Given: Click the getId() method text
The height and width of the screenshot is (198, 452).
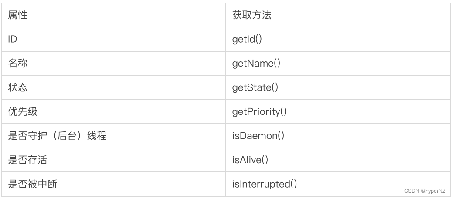Looking at the screenshot, I should coord(247,39).
